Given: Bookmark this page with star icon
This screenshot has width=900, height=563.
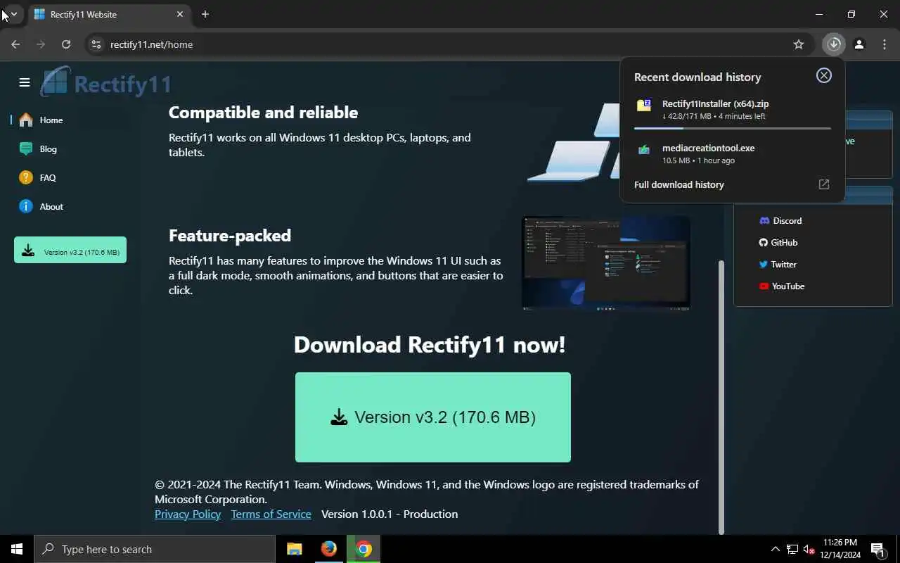Looking at the screenshot, I should click(x=799, y=44).
